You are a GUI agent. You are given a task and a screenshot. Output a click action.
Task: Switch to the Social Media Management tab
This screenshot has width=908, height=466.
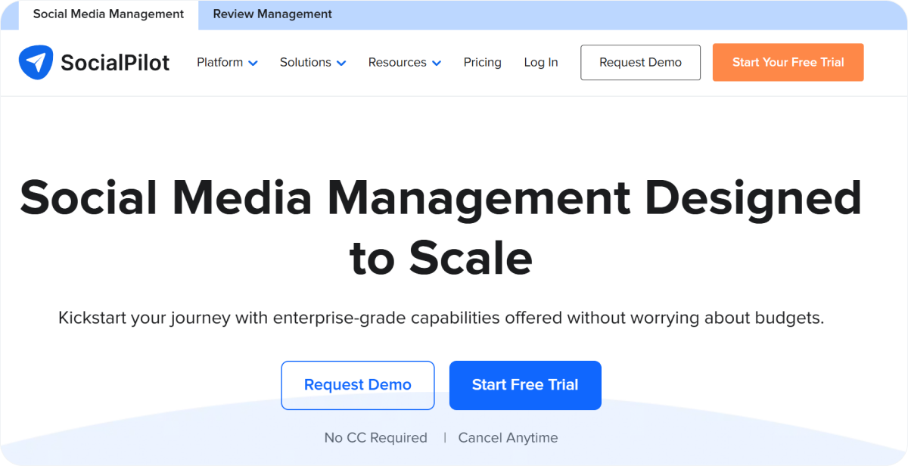point(108,14)
